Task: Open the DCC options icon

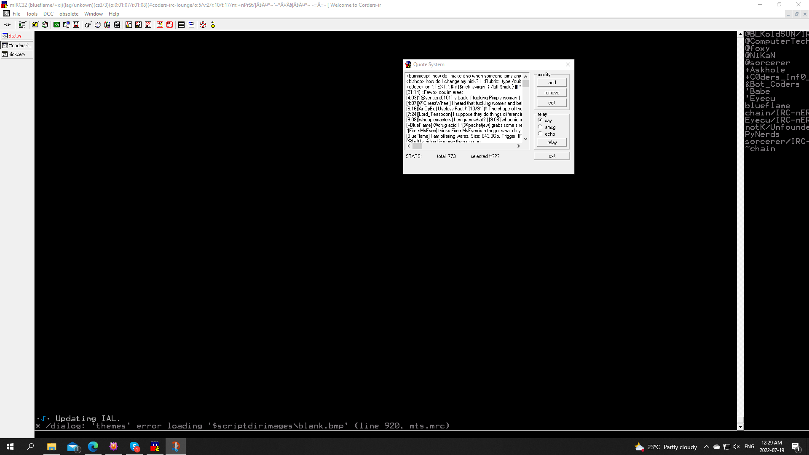Action: (148, 25)
